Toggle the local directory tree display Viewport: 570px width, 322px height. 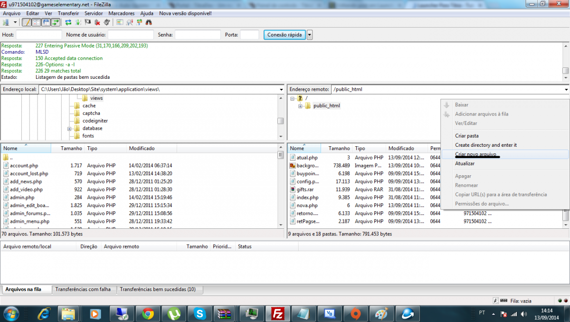coord(36,22)
